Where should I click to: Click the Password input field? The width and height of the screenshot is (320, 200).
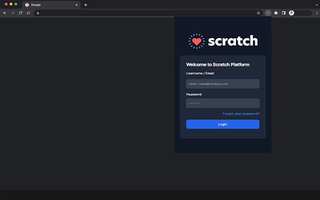(222, 103)
